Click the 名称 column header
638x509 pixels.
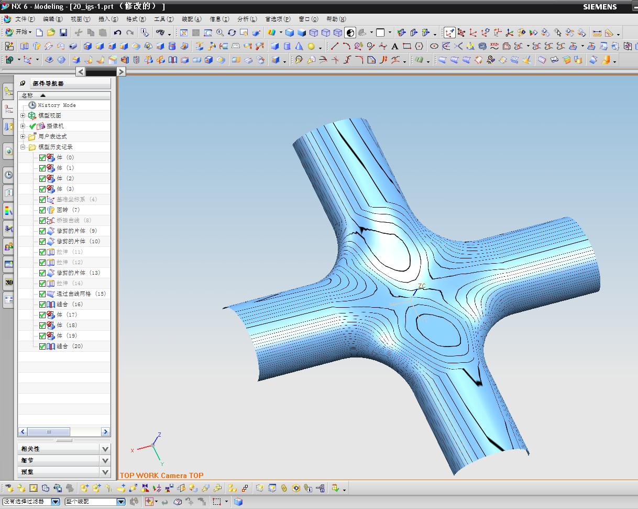coord(27,95)
